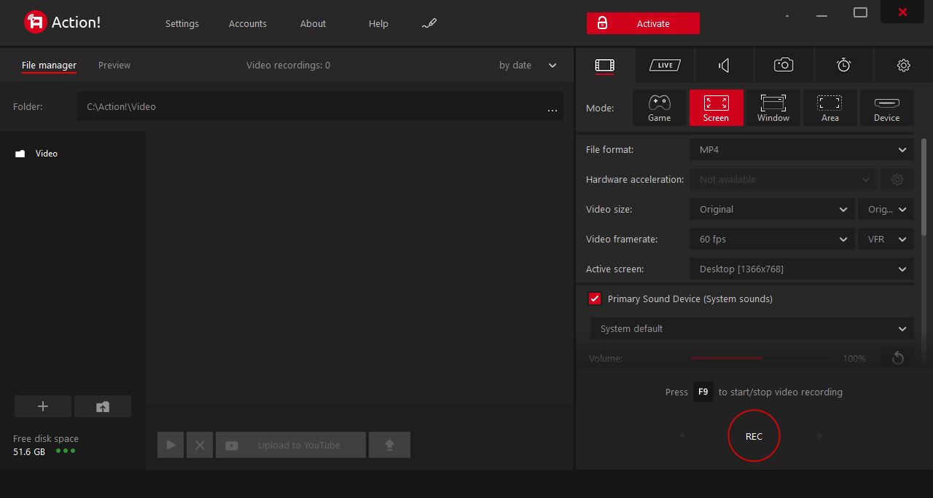Open the Audio recording speaker tab
The image size is (933, 498).
tap(724, 66)
